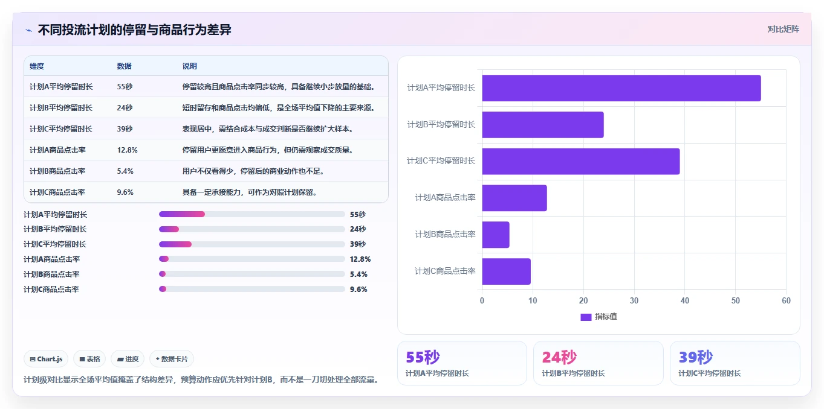Click the chart bar for 计划A平均停留时长
The height and width of the screenshot is (409, 824).
621,88
